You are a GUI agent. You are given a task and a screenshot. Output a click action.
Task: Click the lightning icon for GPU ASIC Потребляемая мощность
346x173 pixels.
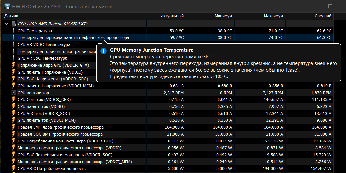click(14, 169)
